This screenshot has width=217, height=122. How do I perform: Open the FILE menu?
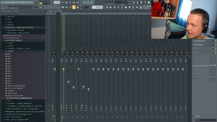(2, 2)
